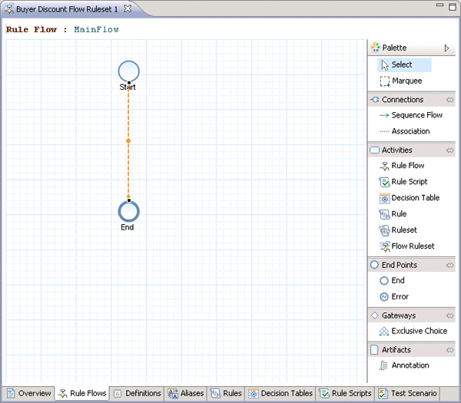Close the Buyer Discount Flow Ruleset tab

click(128, 8)
